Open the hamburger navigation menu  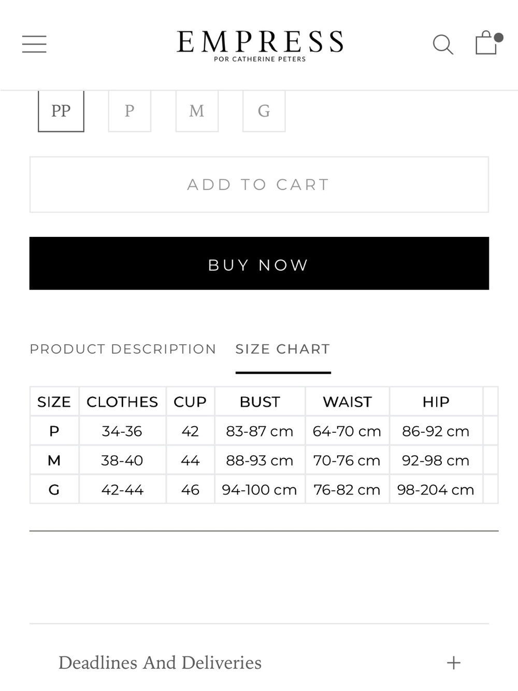[x=34, y=44]
